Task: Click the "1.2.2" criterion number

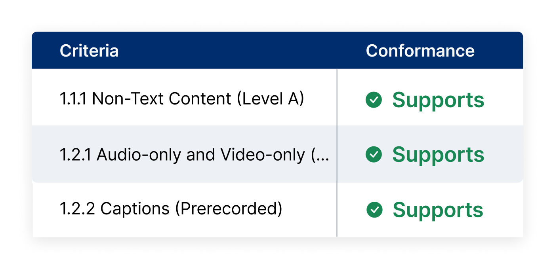Action: point(77,209)
